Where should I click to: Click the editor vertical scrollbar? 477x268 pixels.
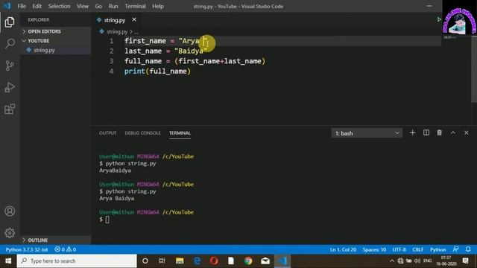474,69
